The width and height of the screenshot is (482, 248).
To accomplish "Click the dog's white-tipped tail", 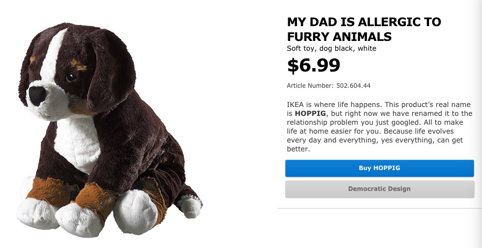I will click(x=190, y=206).
